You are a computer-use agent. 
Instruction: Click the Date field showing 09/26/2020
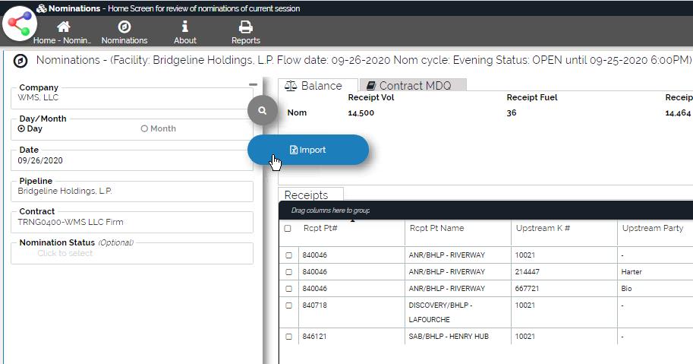[132, 160]
